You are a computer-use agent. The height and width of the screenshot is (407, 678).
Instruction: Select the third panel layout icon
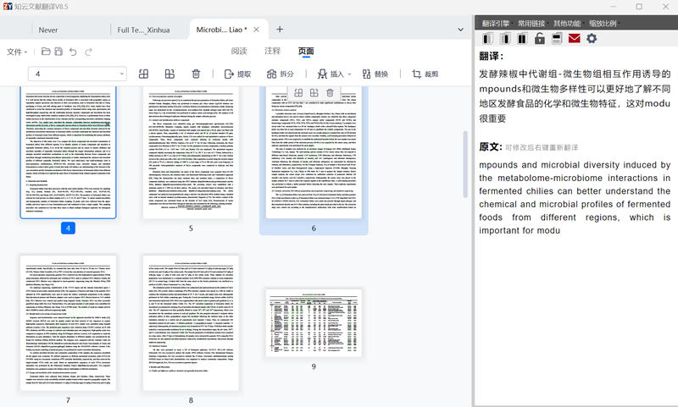point(522,39)
